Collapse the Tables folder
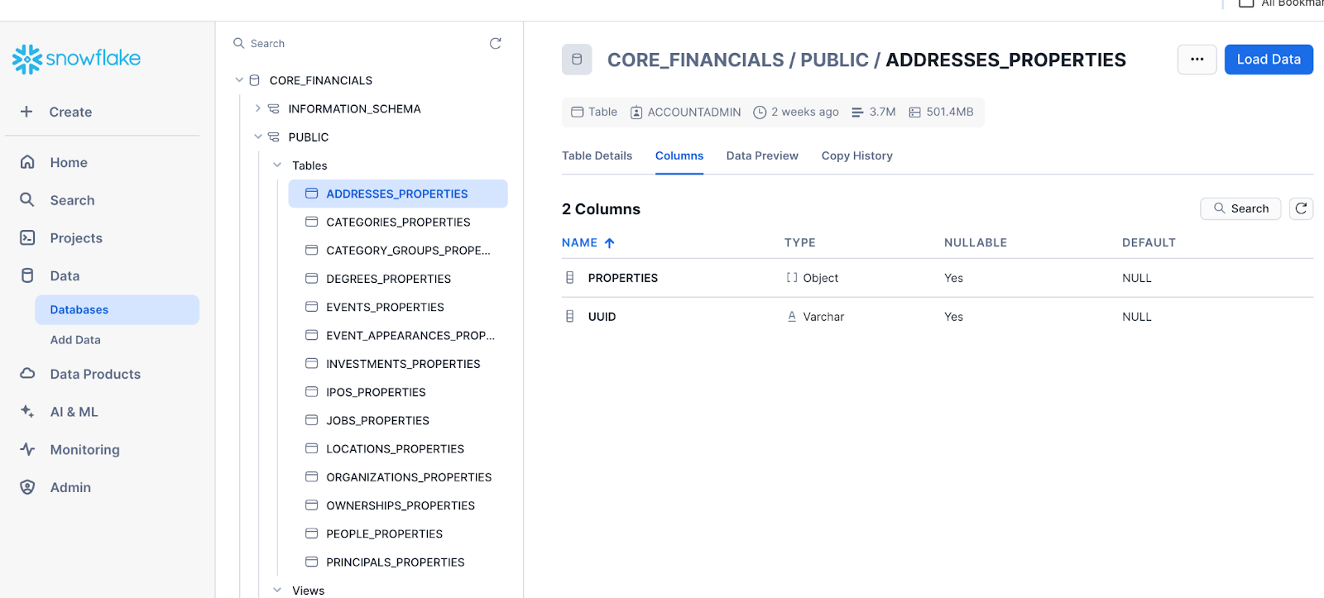The height and width of the screenshot is (598, 1324). click(277, 165)
